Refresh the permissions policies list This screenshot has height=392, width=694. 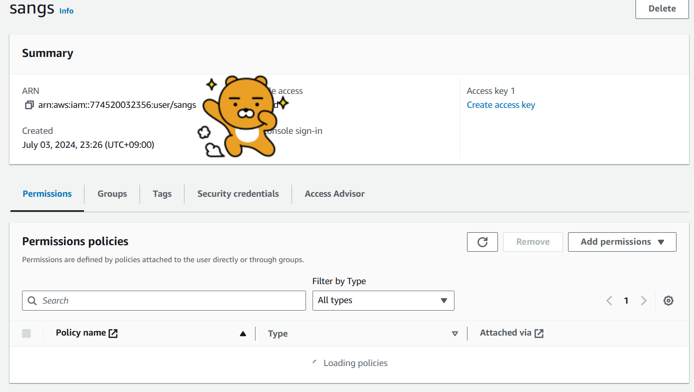click(x=482, y=242)
